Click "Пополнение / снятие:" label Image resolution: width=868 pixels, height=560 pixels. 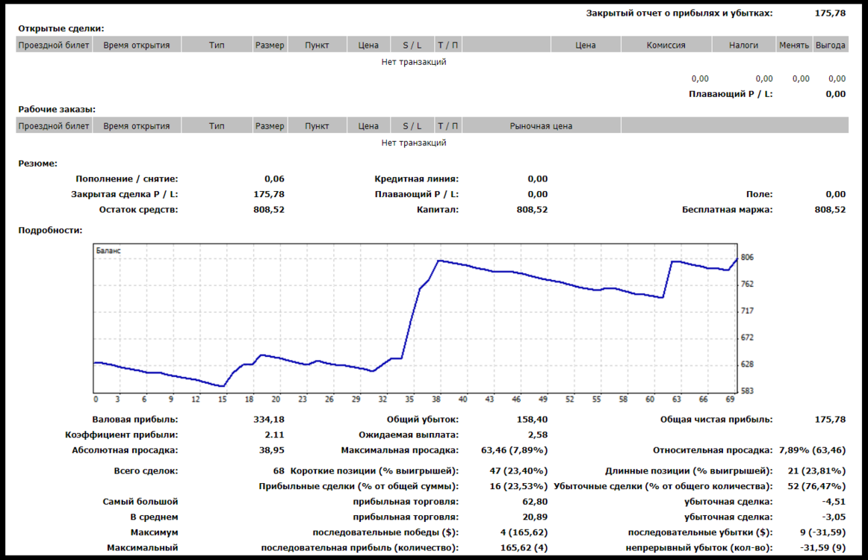127,179
